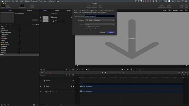Open the Render dropdown

coord(175,11)
